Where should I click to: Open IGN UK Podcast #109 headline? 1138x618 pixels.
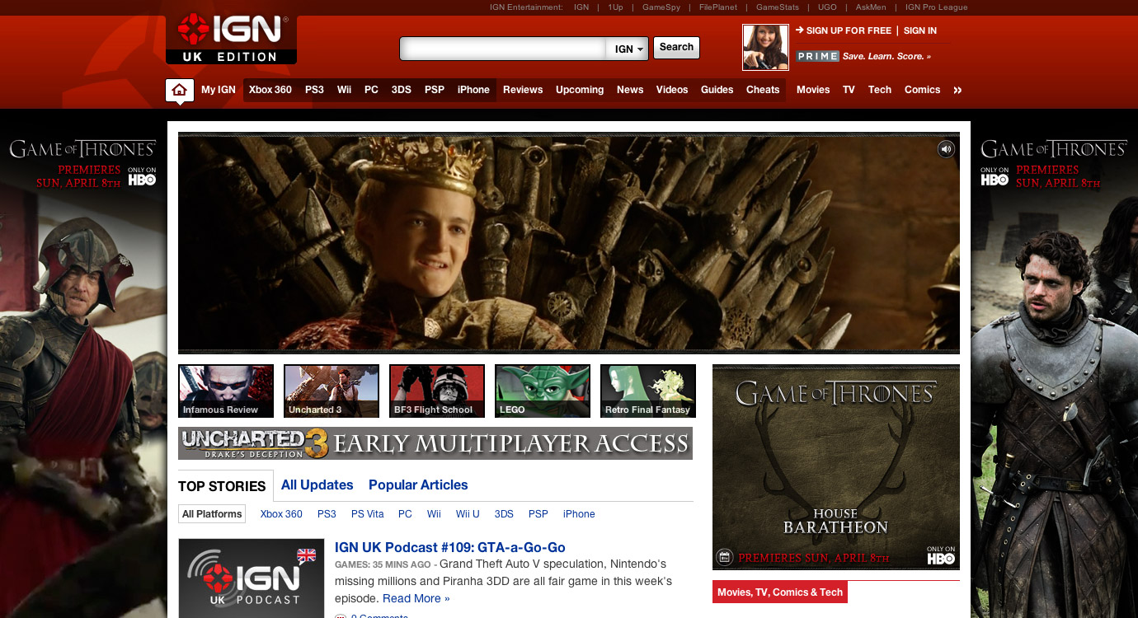point(450,547)
